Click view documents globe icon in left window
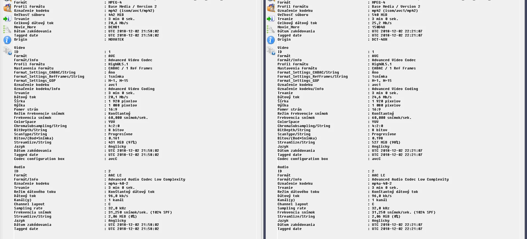Image resolution: width=527 pixels, height=239 pixels. pos(7,51)
